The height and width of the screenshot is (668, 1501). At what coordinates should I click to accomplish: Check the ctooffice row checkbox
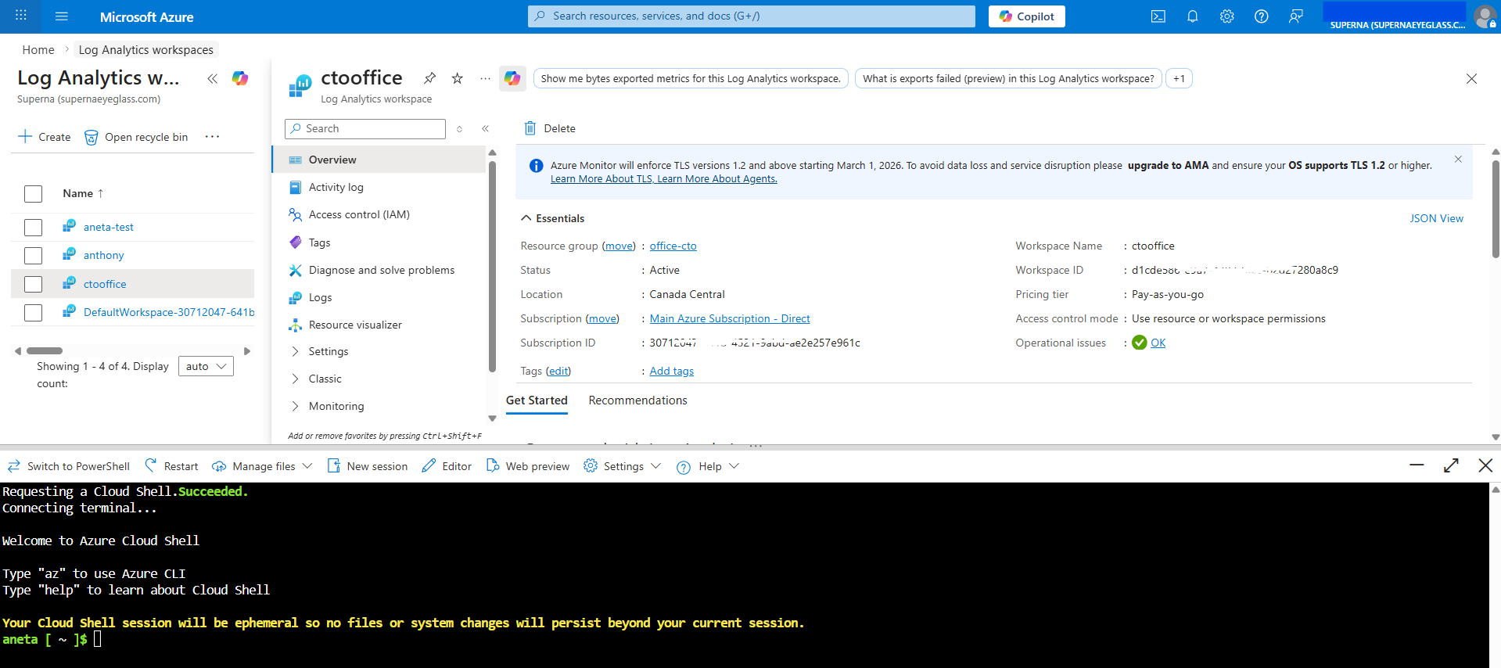coord(33,284)
